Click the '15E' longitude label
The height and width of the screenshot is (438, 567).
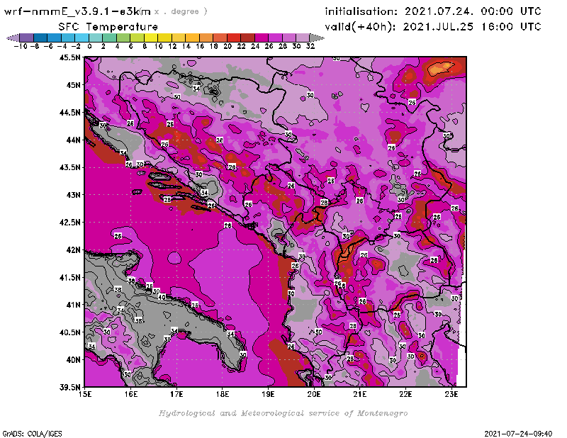click(85, 394)
